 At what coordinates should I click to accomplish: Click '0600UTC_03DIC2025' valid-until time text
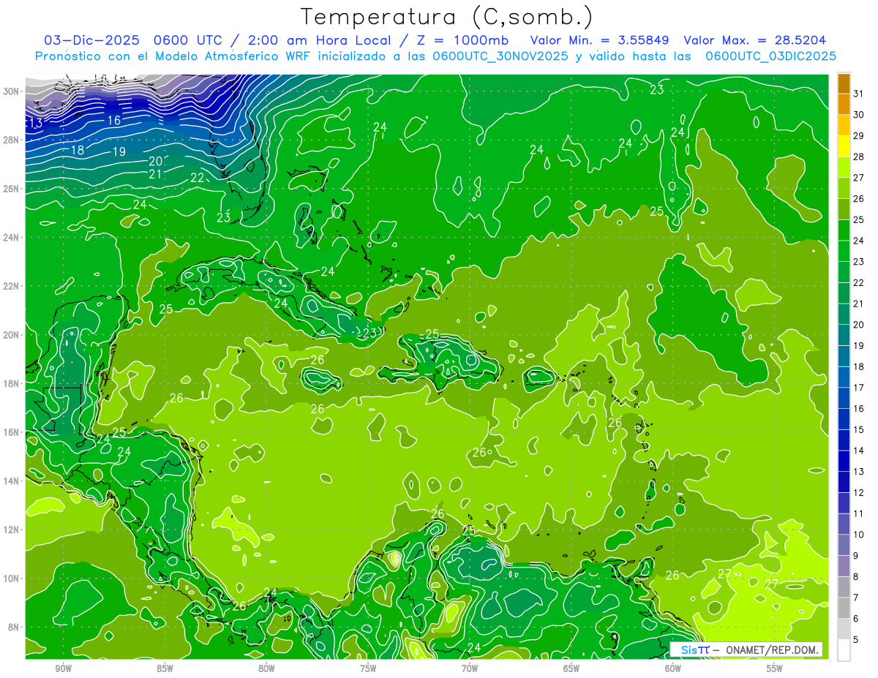771,56
